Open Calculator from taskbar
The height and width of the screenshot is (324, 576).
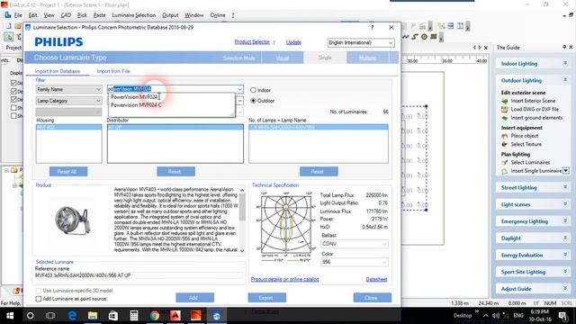click(x=134, y=316)
